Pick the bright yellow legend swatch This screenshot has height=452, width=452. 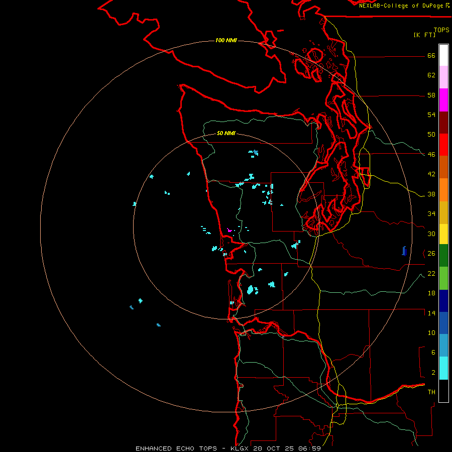coord(443,234)
